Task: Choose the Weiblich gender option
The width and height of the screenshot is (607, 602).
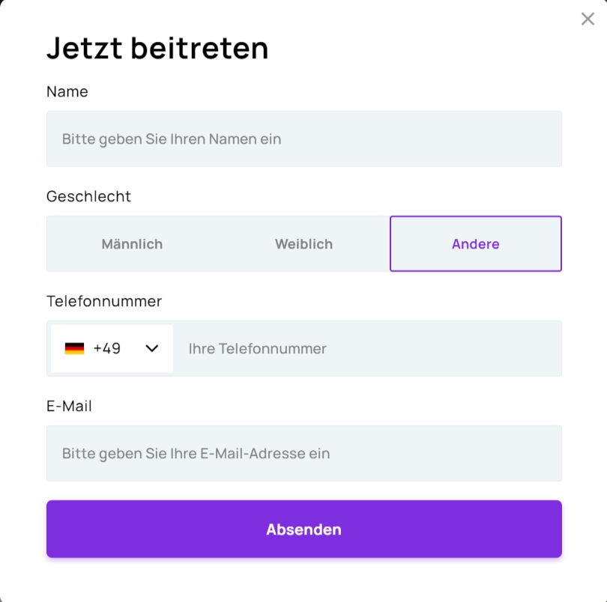Action: coord(304,244)
